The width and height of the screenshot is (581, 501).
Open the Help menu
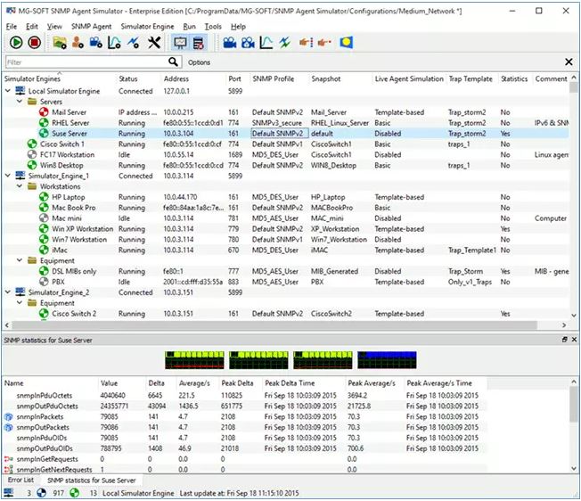pyautogui.click(x=238, y=27)
